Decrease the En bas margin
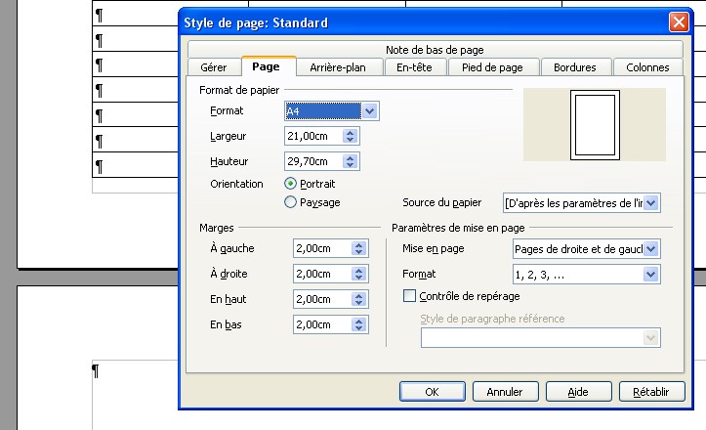 click(358, 328)
